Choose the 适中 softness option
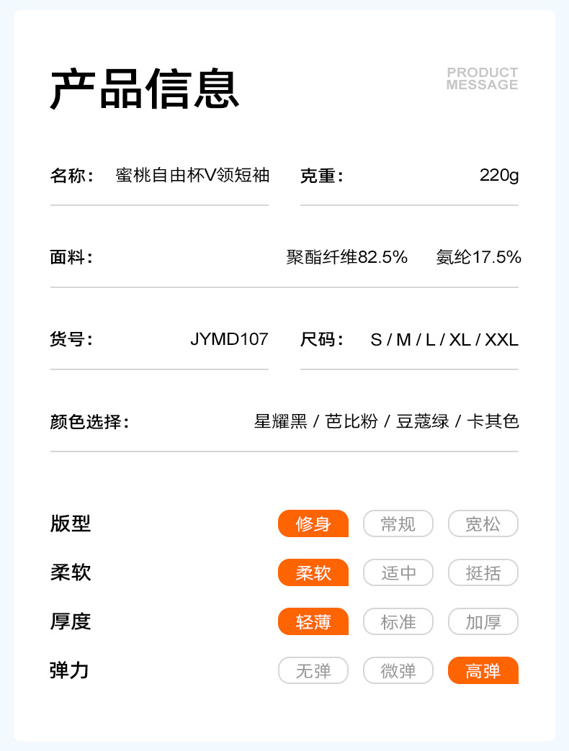 (x=398, y=572)
